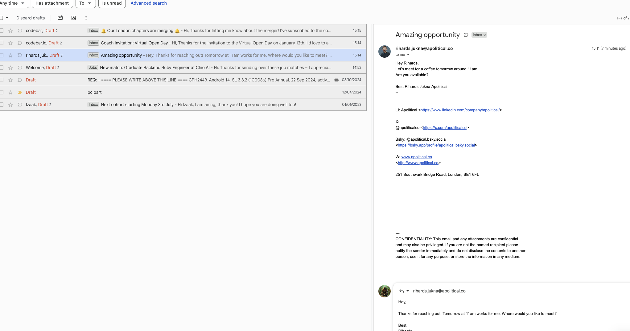This screenshot has height=331, width=630.
Task: Click the paperclip attachment icon on the REQ draft
Action: [336, 80]
